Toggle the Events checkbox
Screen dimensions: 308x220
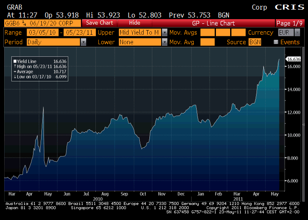point(276,42)
